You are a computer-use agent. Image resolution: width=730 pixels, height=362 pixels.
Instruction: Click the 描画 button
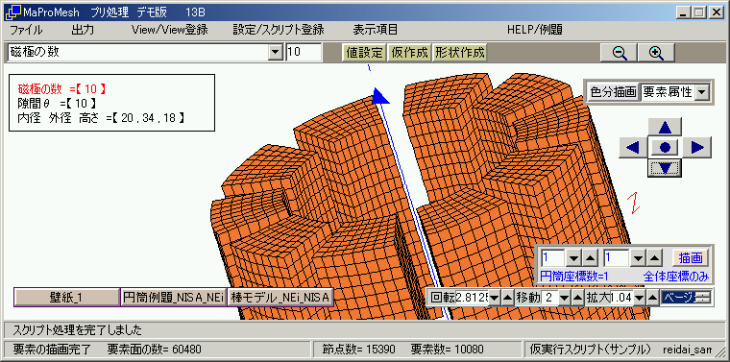tap(690, 257)
